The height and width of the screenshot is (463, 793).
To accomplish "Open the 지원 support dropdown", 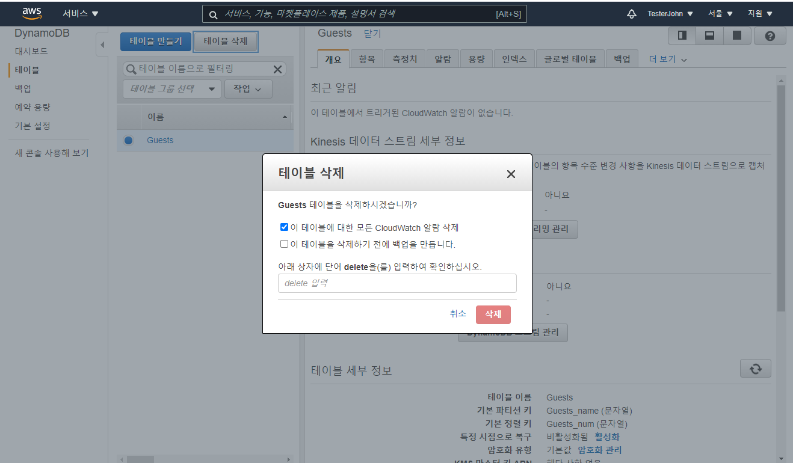I will point(760,13).
